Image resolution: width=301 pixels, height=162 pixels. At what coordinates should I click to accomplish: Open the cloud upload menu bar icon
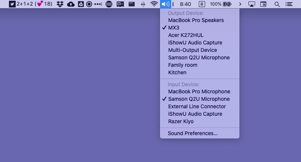(x=70, y=4)
